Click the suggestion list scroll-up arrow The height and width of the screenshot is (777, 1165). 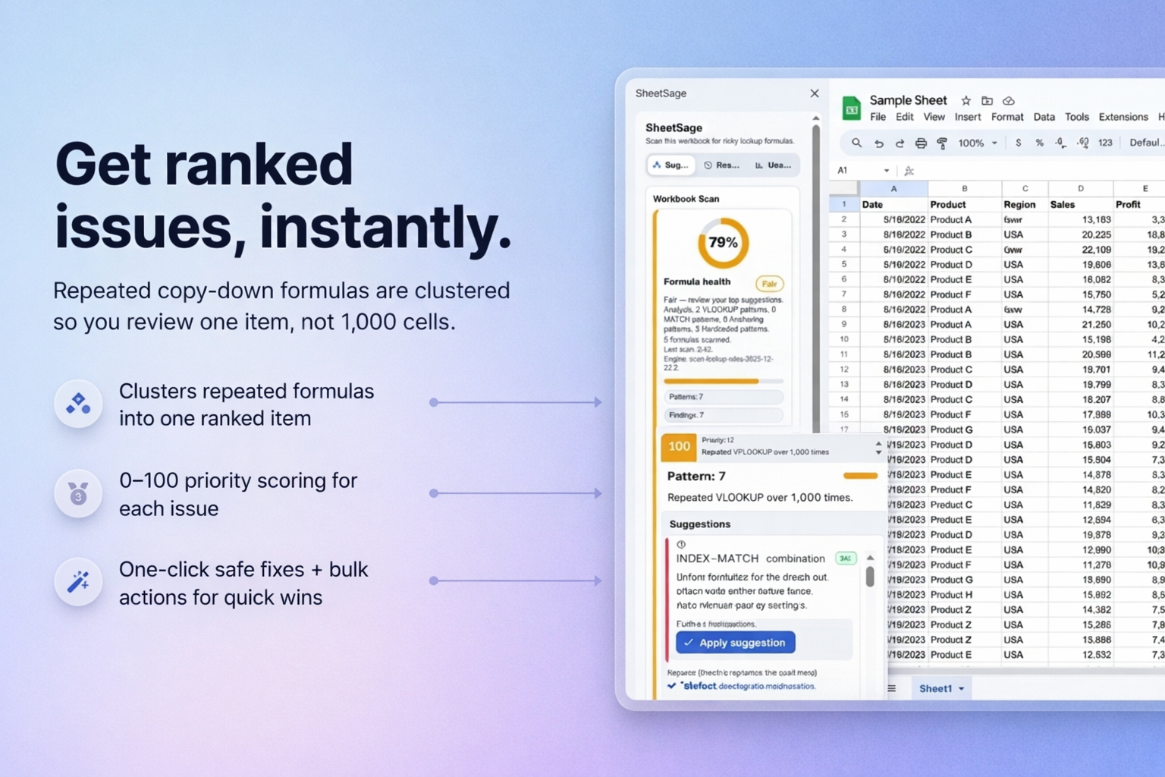(870, 558)
